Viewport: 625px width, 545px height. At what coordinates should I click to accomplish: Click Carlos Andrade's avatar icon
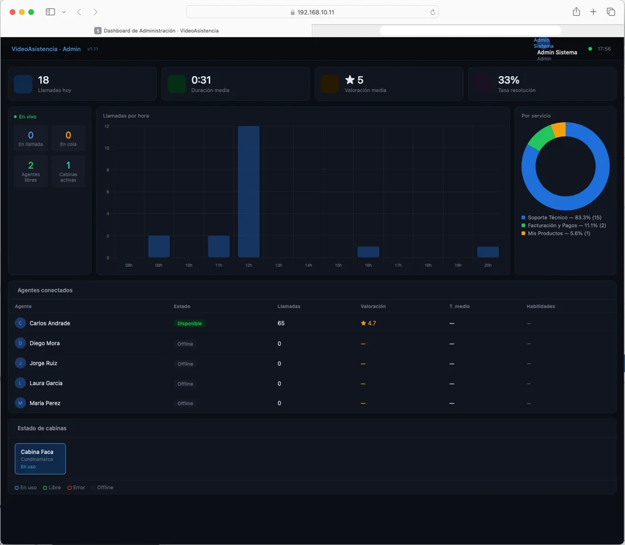[20, 323]
